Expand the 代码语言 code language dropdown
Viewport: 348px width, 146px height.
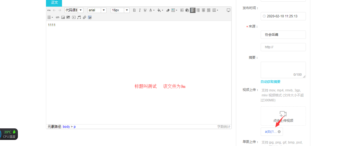click(x=74, y=10)
